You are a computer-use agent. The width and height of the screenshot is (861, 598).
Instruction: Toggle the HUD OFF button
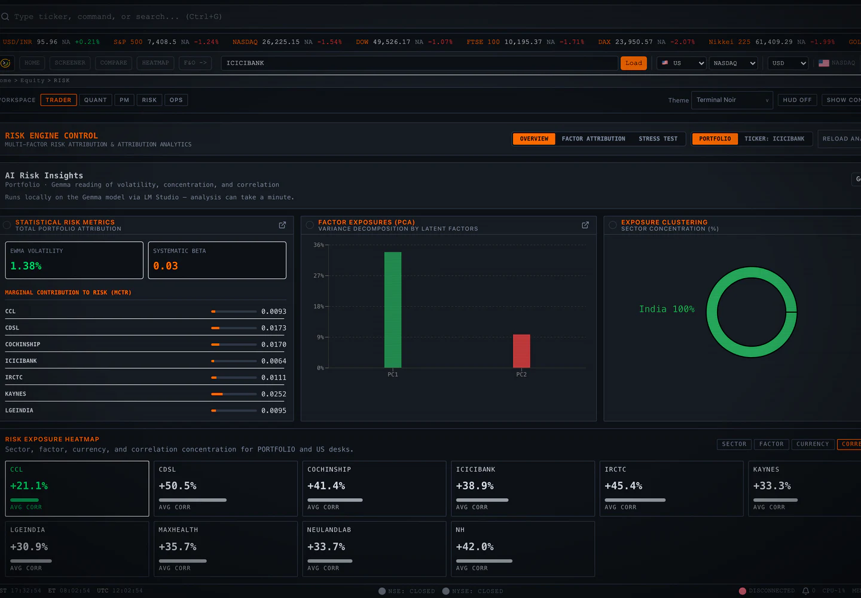tap(797, 100)
